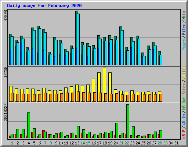Click day 7 on the x-axis
188x147 pixels.
[x=45, y=143]
